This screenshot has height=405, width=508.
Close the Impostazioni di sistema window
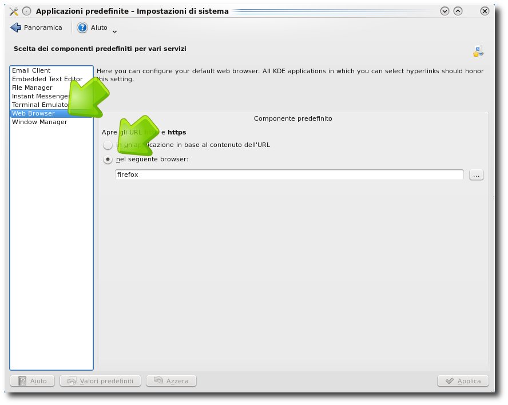[485, 11]
